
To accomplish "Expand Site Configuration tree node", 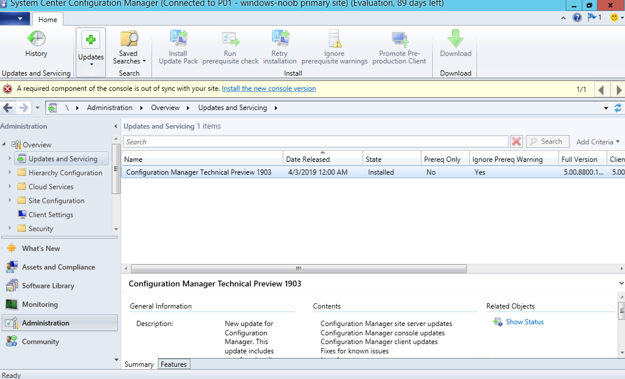I will [x=10, y=200].
